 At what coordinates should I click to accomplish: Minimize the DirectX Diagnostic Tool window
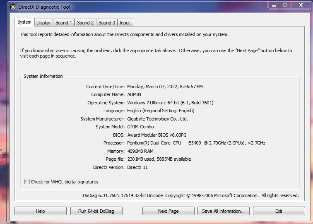274,5
